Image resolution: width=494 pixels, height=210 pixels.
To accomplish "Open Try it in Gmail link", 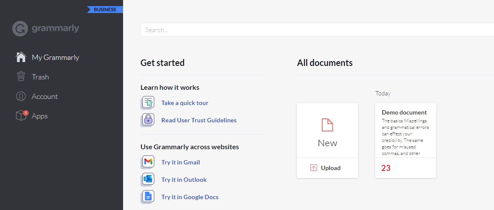I will tap(180, 162).
